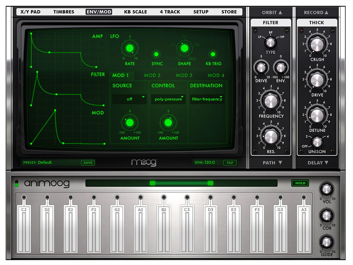Enable the keyboard Hold button
353x265 pixels.
300,183
